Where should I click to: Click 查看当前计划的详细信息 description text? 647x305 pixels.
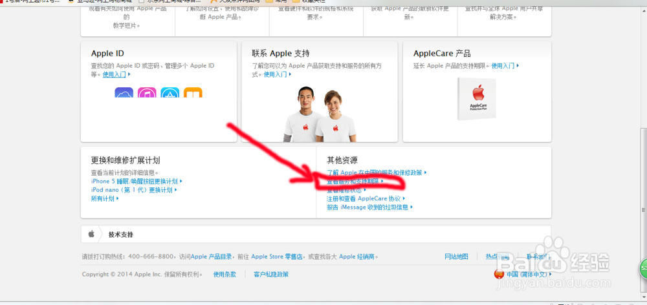tap(125, 173)
